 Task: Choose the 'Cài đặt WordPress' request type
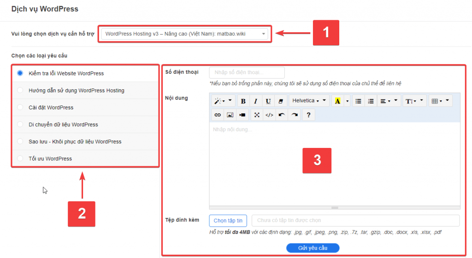coord(20,107)
